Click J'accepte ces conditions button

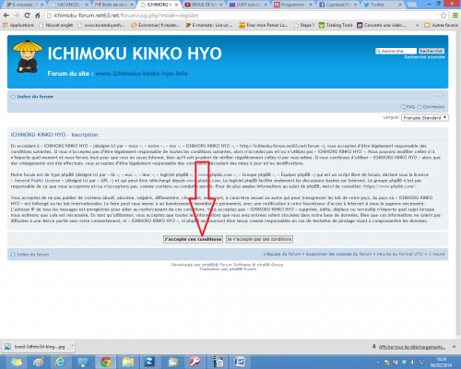click(x=193, y=239)
